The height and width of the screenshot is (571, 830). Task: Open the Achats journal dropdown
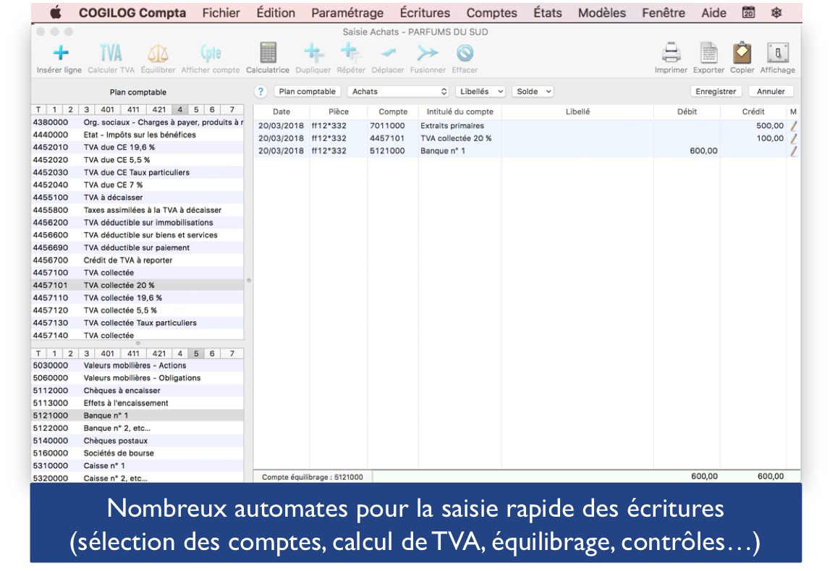[x=398, y=92]
